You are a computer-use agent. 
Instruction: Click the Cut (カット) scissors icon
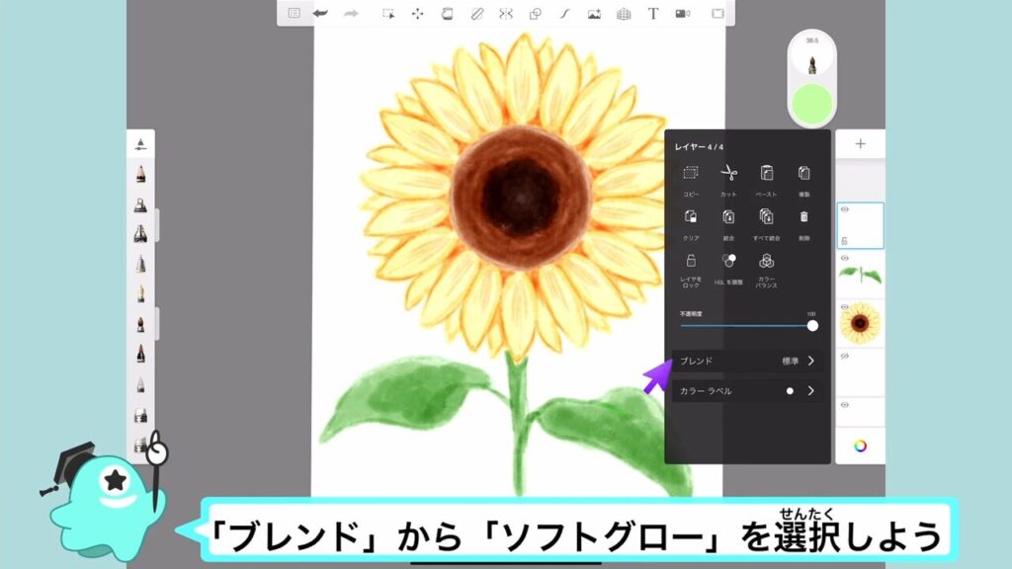(x=728, y=174)
